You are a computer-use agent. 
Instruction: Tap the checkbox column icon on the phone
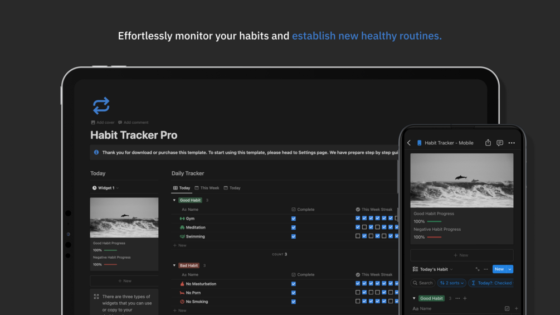pyautogui.click(x=507, y=308)
